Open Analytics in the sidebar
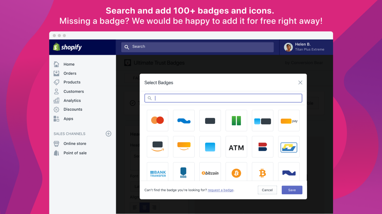Viewport: 382px width, 214px height. pos(72,101)
